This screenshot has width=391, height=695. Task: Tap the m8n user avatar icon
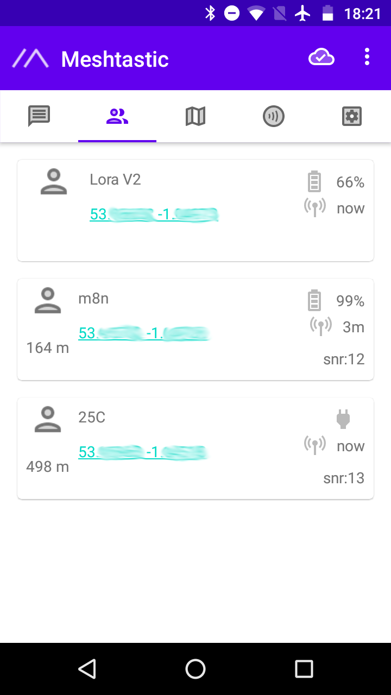click(x=48, y=301)
